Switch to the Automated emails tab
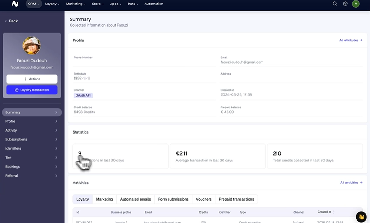Image resolution: width=370 pixels, height=223 pixels. click(135, 199)
